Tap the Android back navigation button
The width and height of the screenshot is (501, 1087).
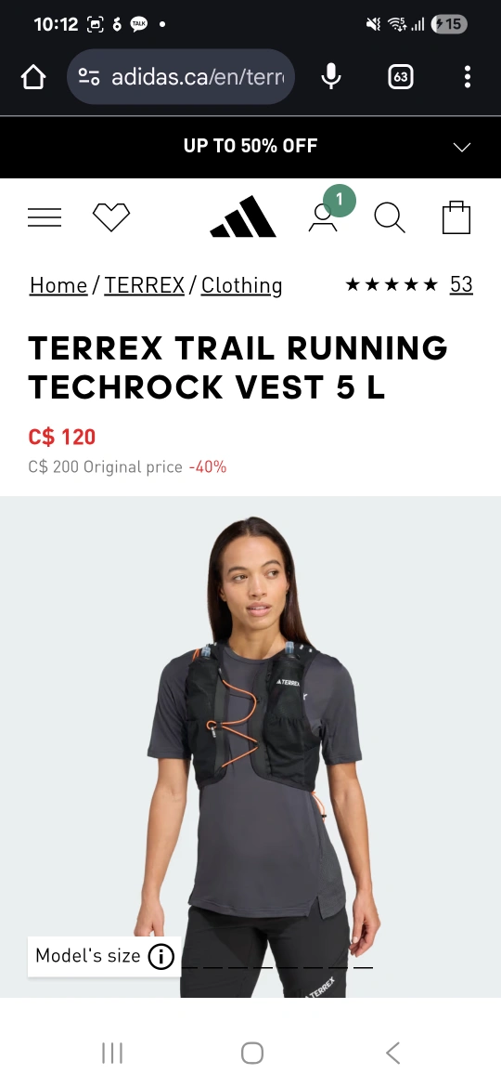click(392, 1053)
